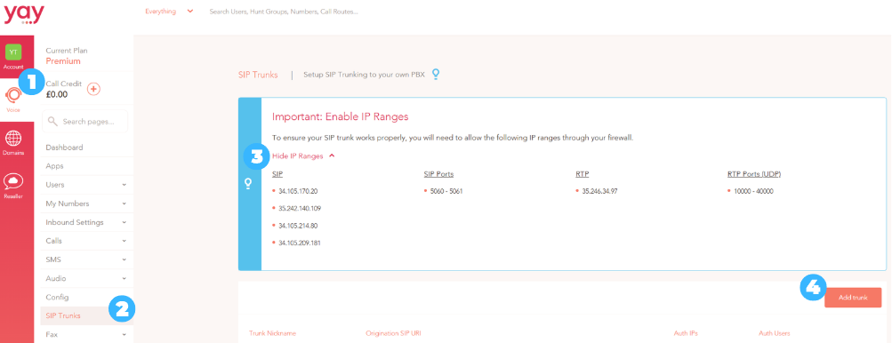
Task: Click the lightbulb icon on the blue info bar
Action: (x=248, y=184)
